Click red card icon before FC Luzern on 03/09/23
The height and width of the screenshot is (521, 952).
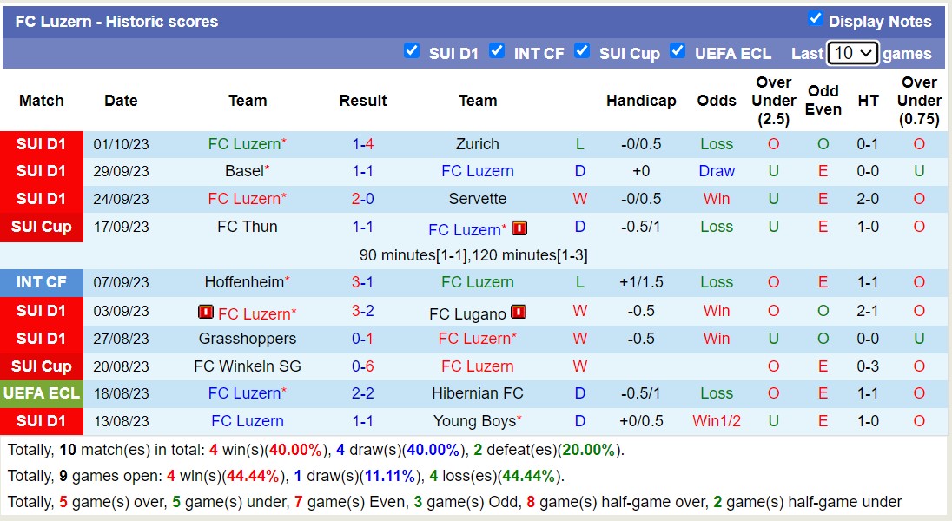click(206, 312)
